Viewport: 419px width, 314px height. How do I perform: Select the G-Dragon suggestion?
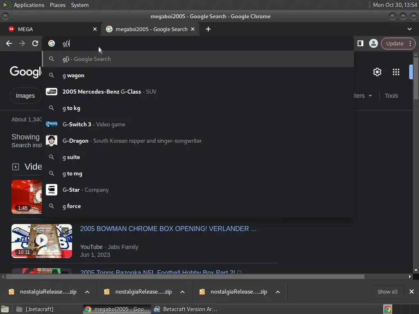pyautogui.click(x=198, y=141)
